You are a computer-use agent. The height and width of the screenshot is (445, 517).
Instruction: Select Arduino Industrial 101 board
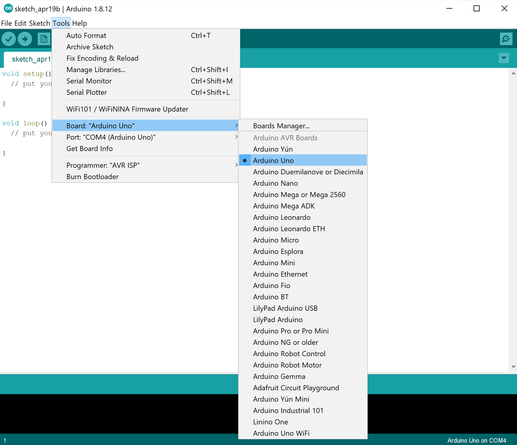[x=303, y=410]
